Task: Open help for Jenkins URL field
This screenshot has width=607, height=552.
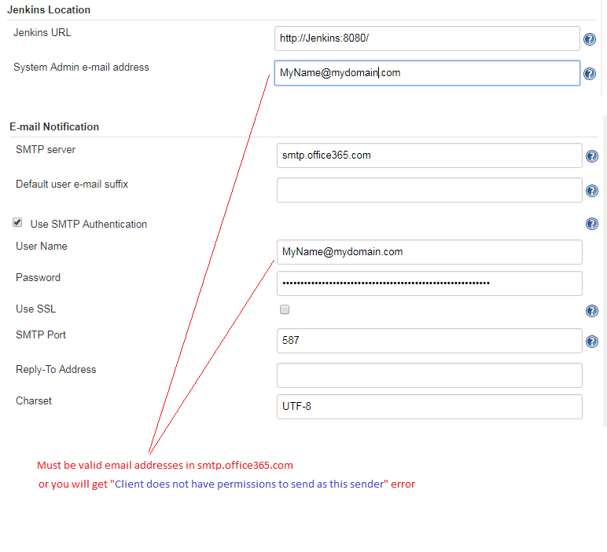Action: tap(589, 39)
